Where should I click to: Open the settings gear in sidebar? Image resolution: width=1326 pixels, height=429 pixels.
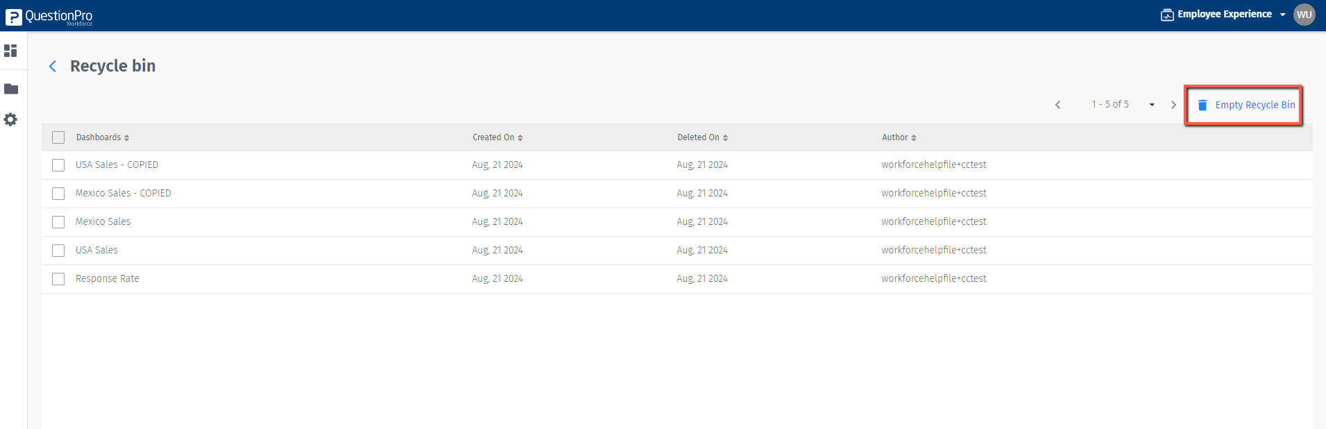[x=10, y=119]
